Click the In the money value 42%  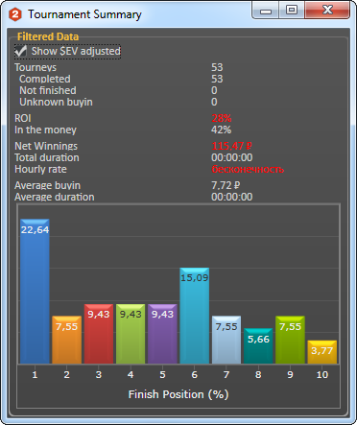pos(221,130)
